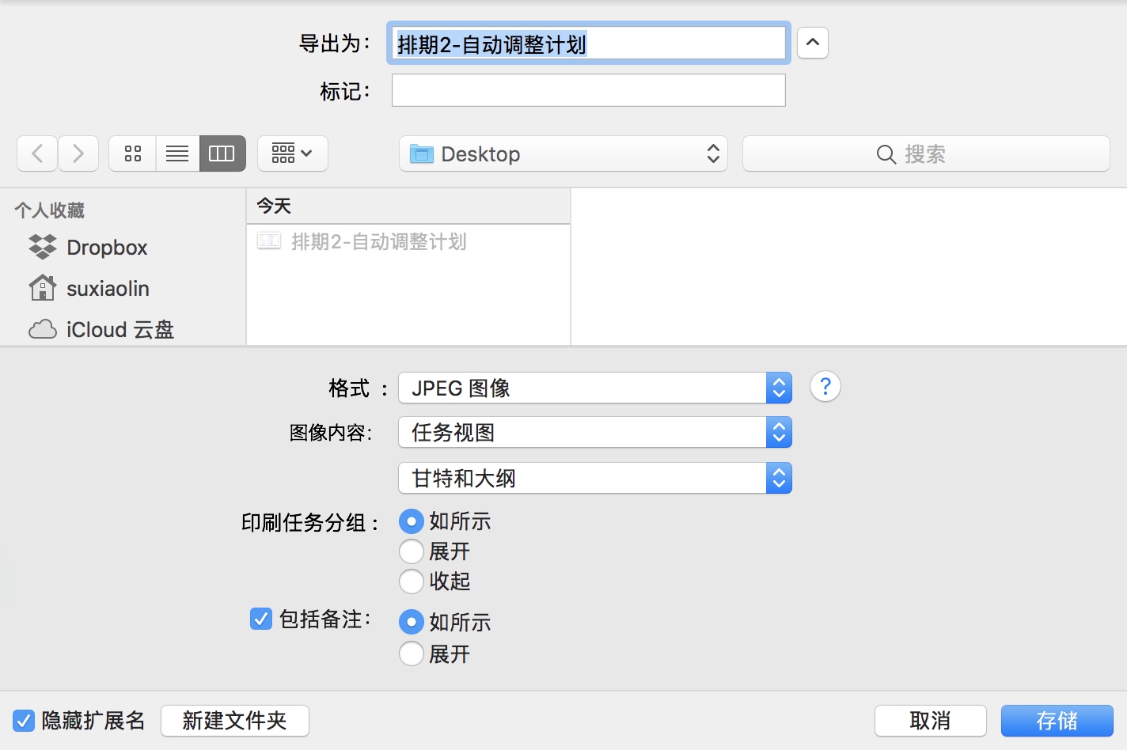Open the help question mark button

click(x=825, y=387)
